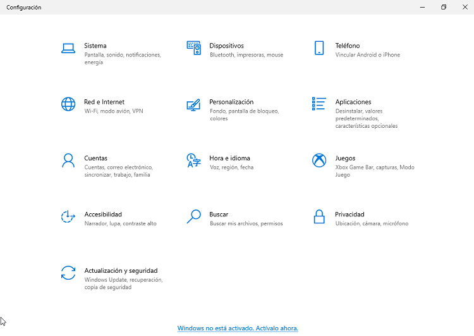Select the Privacidad padlock icon
Viewport: 474px width, 336px height.
point(319,216)
